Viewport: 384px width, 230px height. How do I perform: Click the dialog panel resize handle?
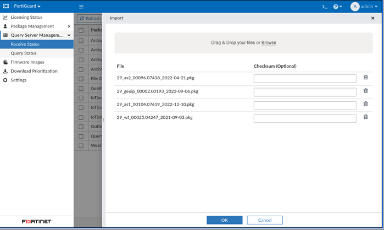click(x=103, y=120)
